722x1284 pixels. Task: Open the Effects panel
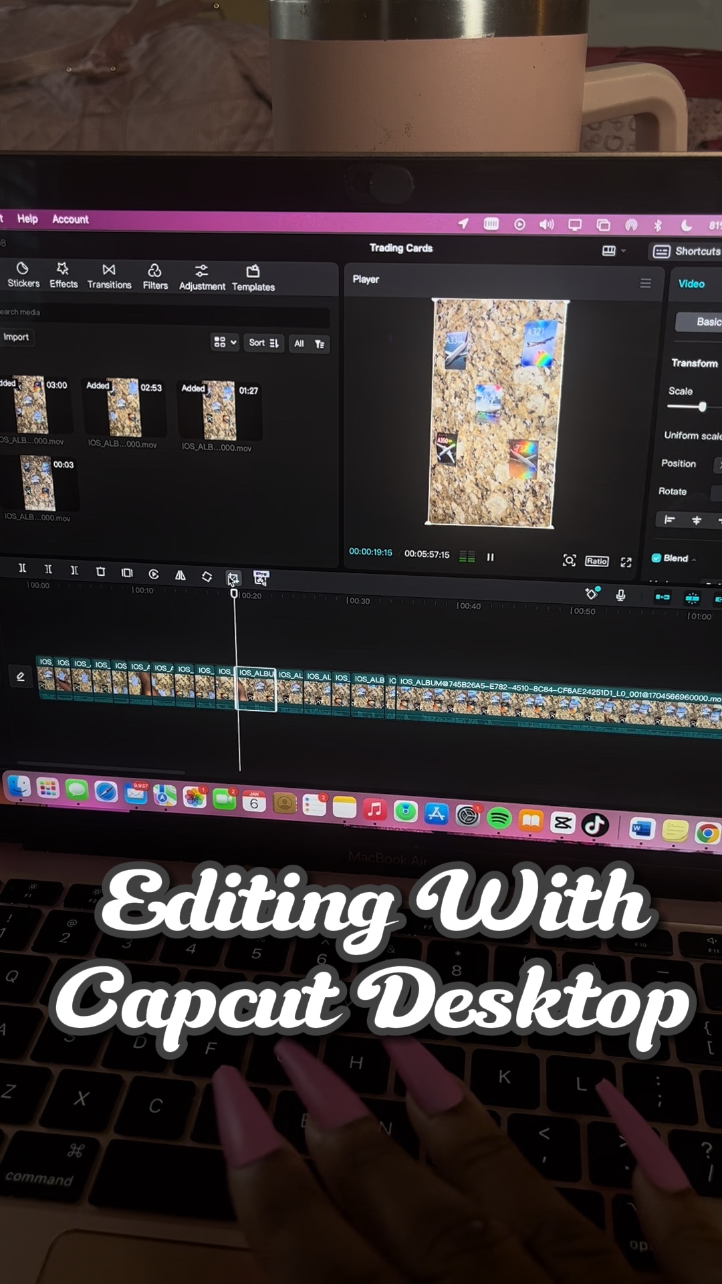(64, 276)
